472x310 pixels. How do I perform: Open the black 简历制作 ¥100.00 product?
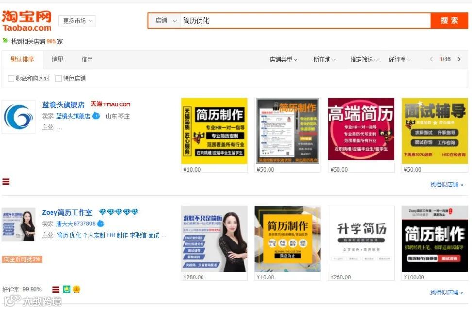point(435,239)
